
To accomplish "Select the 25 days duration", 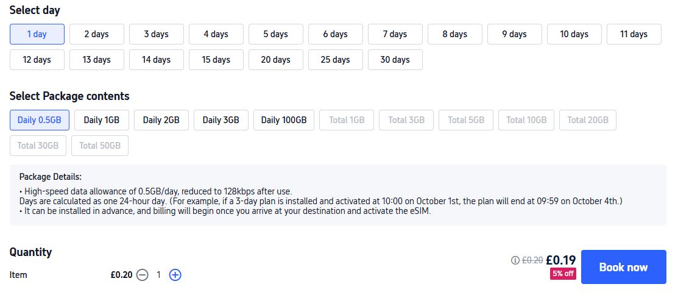I will tap(335, 60).
